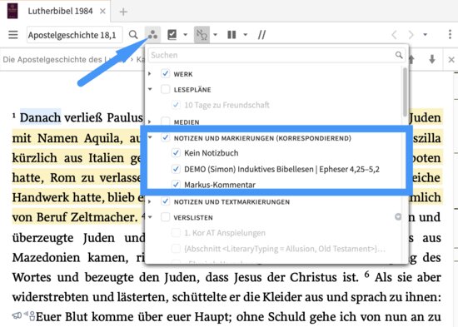Click the down arrow in locator bar
The width and height of the screenshot is (458, 327).
tap(432, 59)
